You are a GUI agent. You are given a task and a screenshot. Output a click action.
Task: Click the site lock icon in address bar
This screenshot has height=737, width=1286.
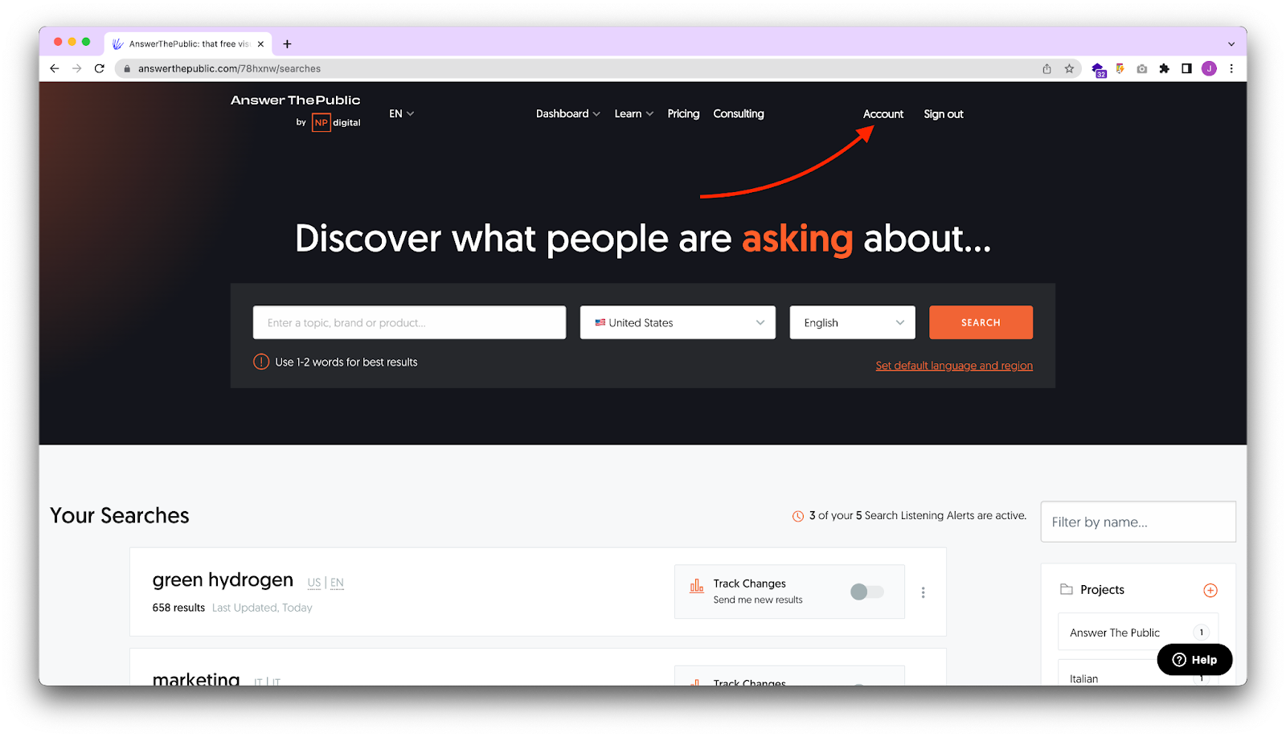(x=127, y=69)
